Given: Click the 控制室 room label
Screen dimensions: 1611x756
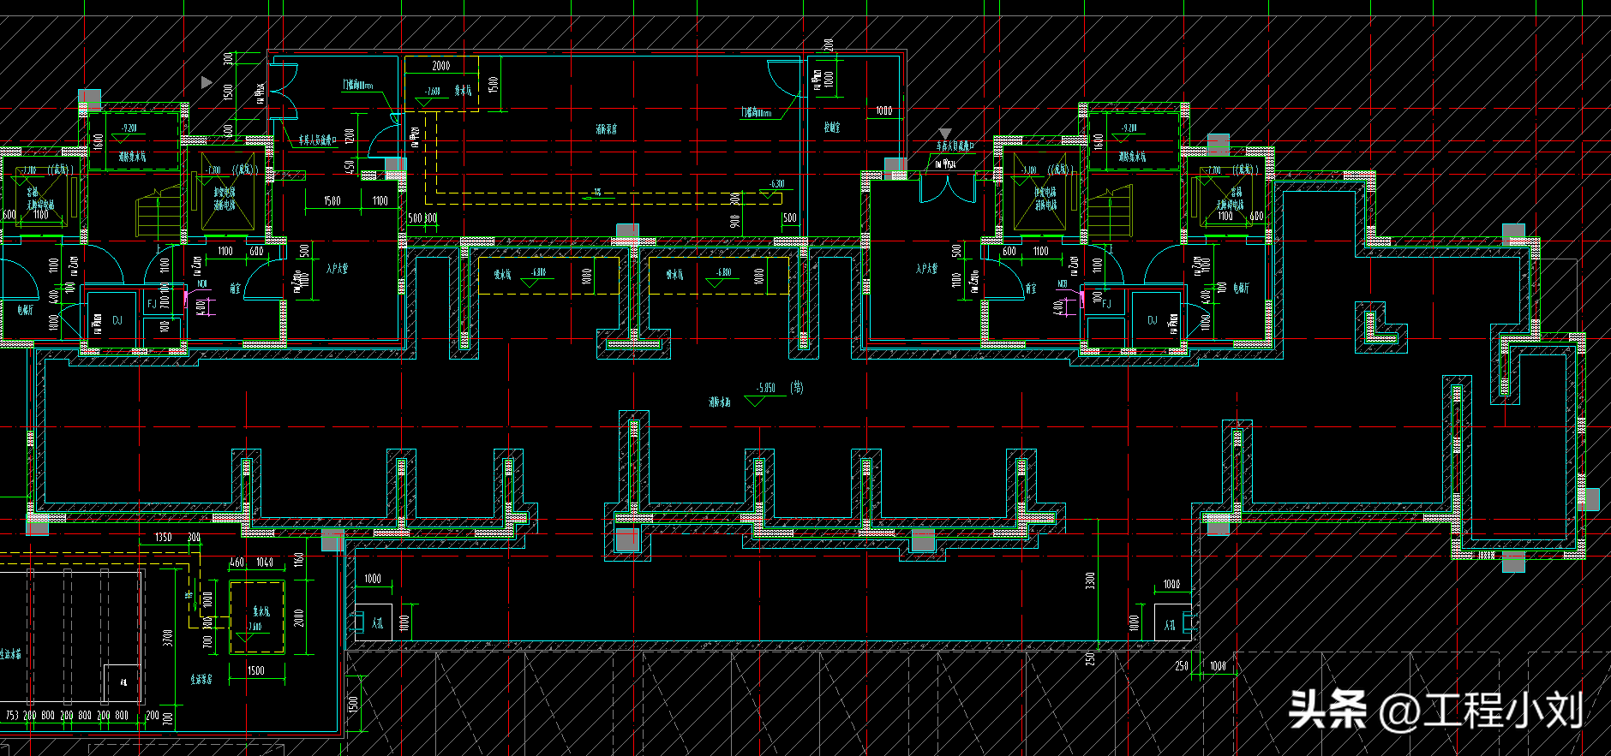Looking at the screenshot, I should pyautogui.click(x=832, y=127).
